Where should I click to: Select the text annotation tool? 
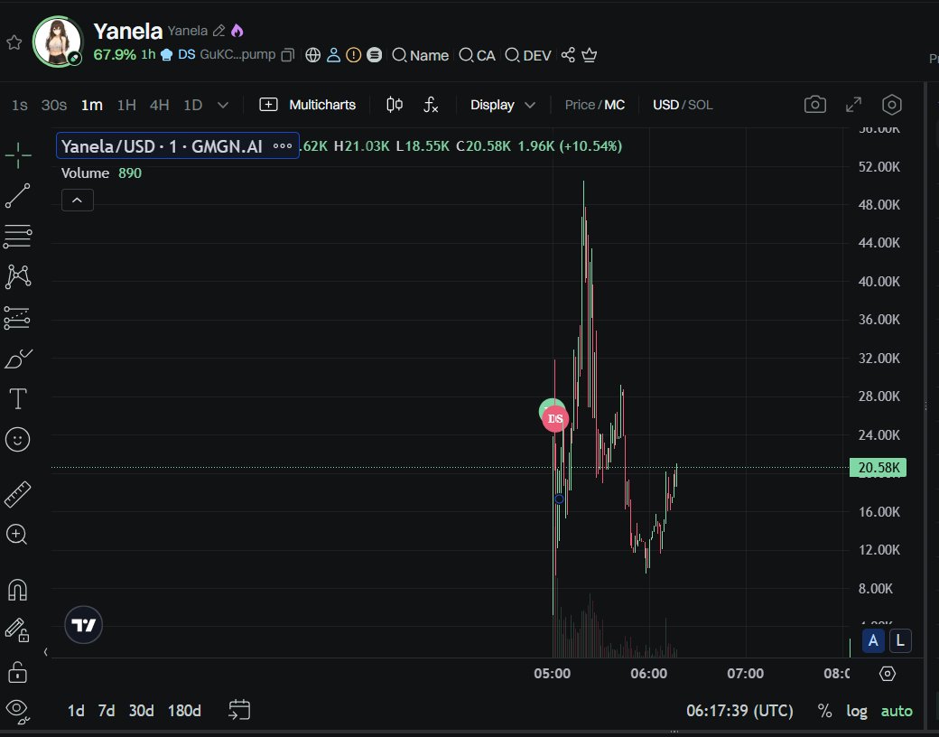click(x=18, y=399)
